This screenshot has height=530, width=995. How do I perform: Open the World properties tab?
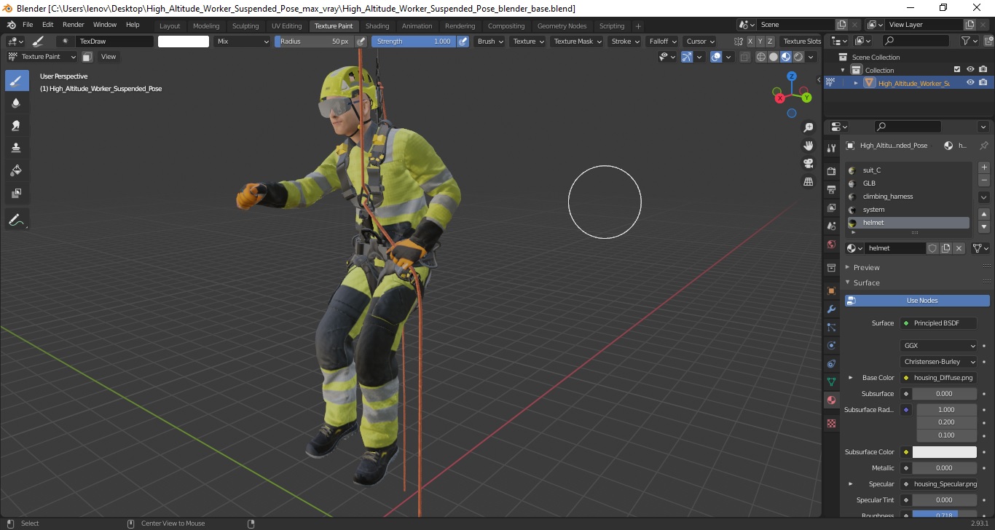pyautogui.click(x=831, y=245)
